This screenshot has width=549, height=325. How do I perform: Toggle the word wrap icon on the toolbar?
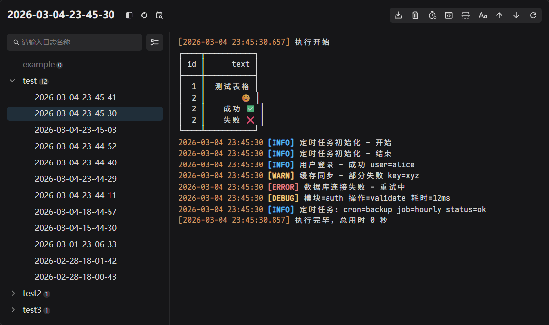tap(466, 15)
